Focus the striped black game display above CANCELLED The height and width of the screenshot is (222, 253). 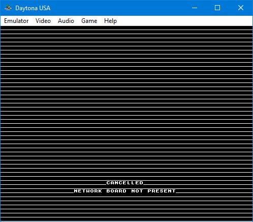(x=126, y=102)
